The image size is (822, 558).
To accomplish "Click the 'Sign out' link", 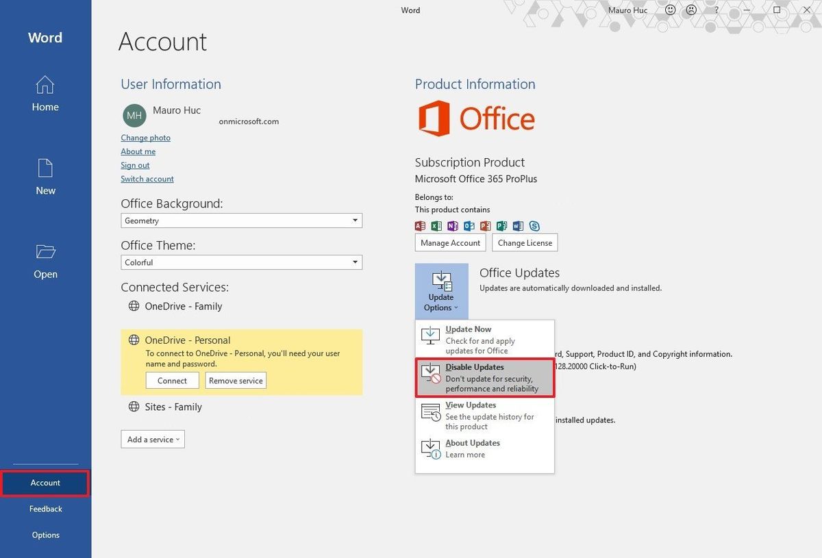I will pos(135,165).
